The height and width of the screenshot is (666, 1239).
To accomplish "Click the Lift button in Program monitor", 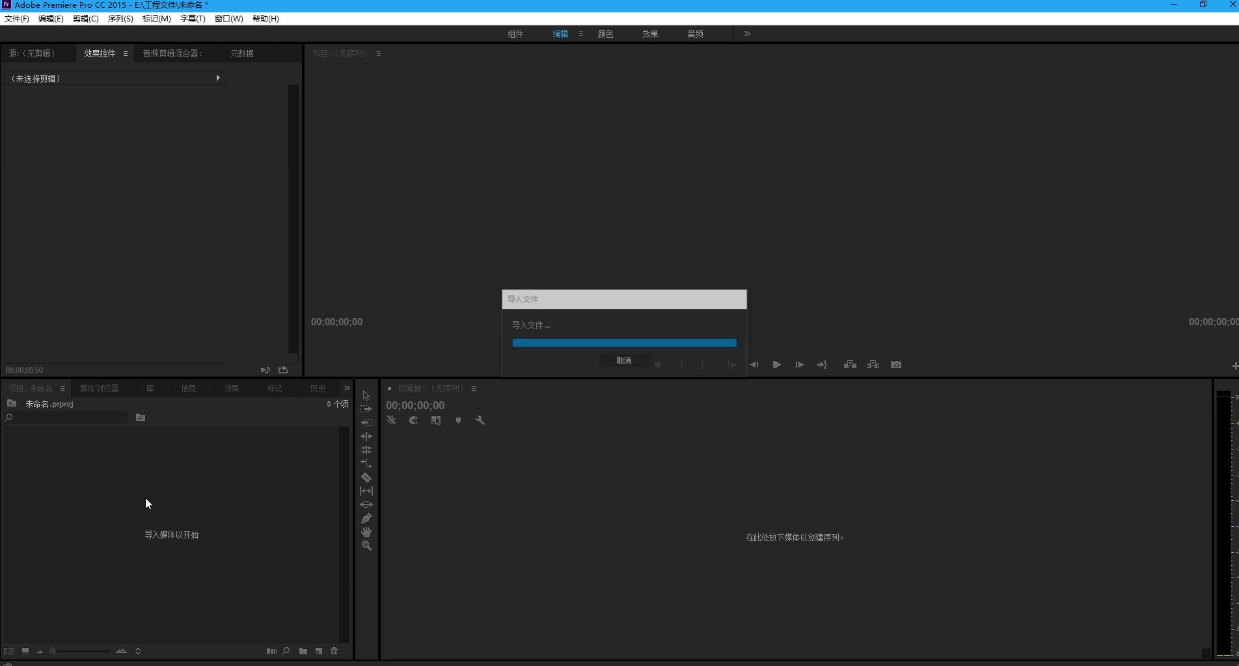I will [x=850, y=365].
